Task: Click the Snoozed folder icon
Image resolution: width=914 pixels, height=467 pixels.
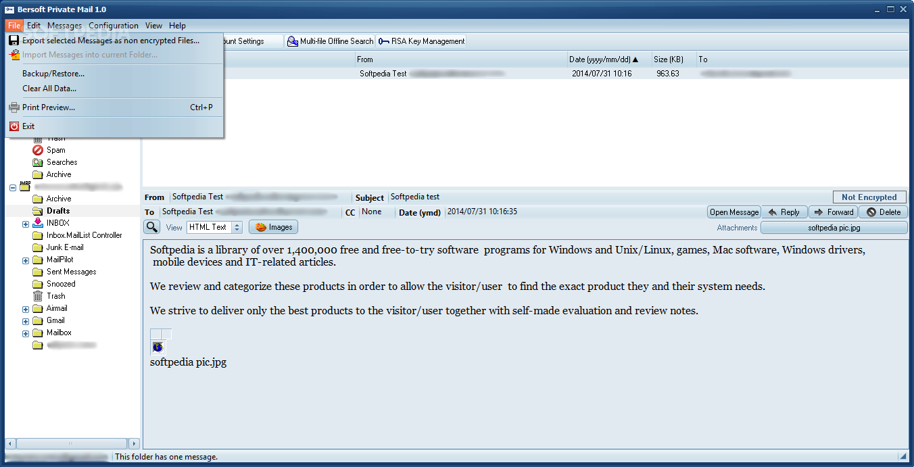Action: pos(38,284)
